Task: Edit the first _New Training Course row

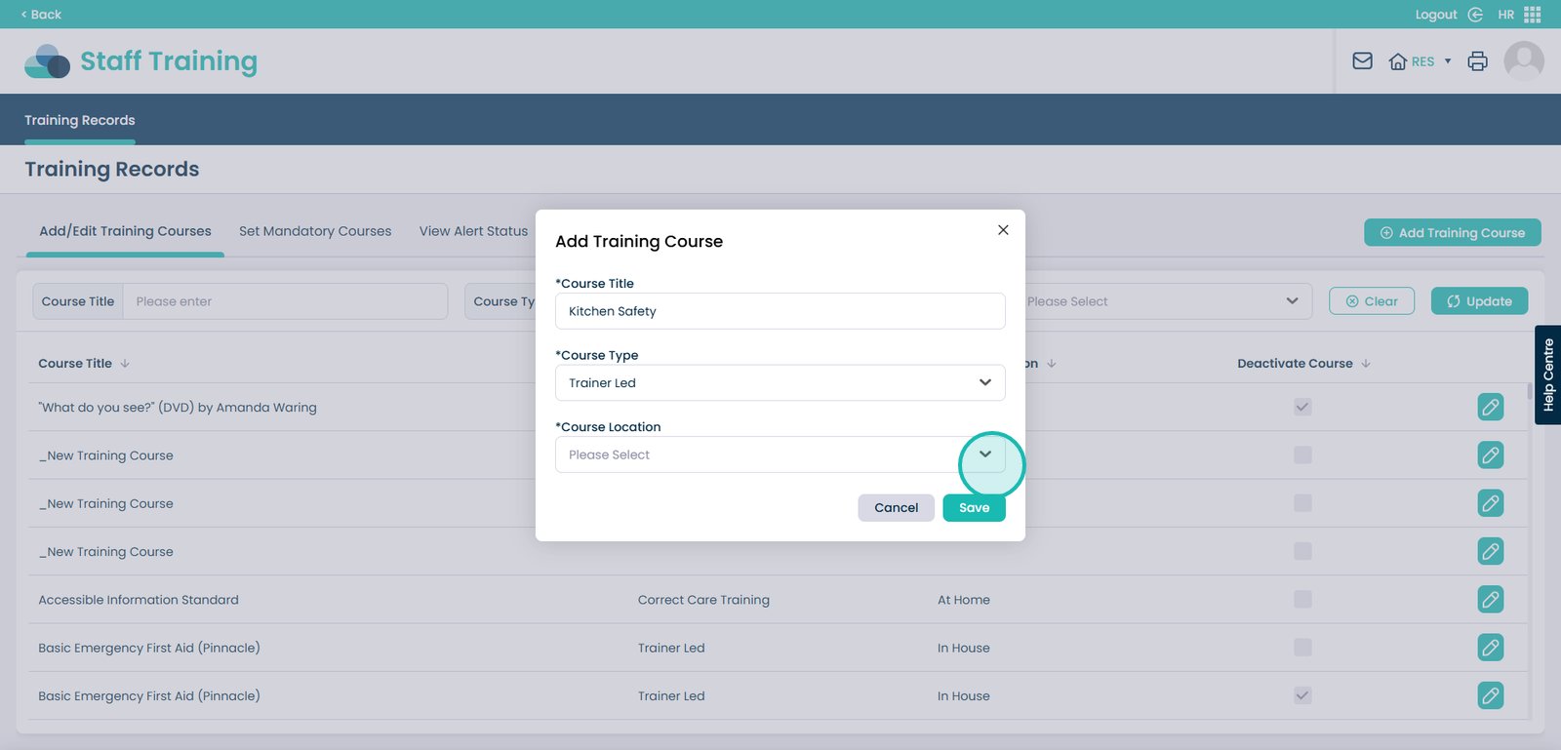Action: (1491, 454)
